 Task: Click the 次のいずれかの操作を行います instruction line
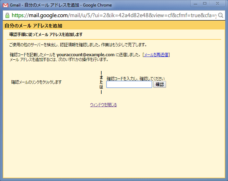click(59, 60)
